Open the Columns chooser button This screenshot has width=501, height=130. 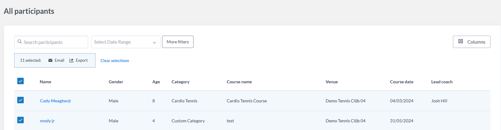click(471, 42)
